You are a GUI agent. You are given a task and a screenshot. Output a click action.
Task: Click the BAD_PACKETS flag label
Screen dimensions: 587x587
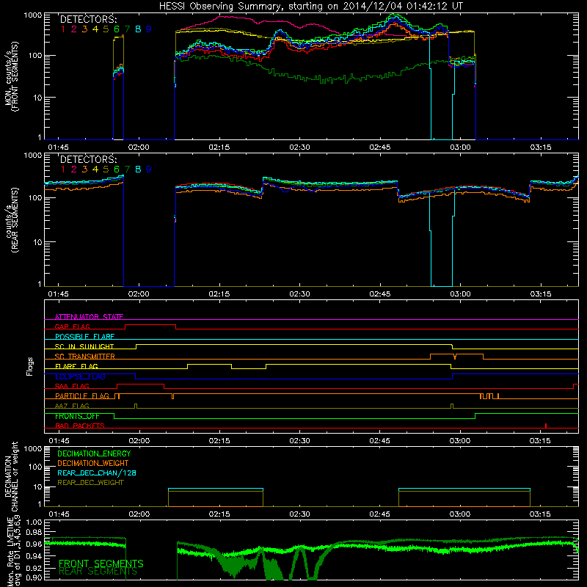pos(80,426)
